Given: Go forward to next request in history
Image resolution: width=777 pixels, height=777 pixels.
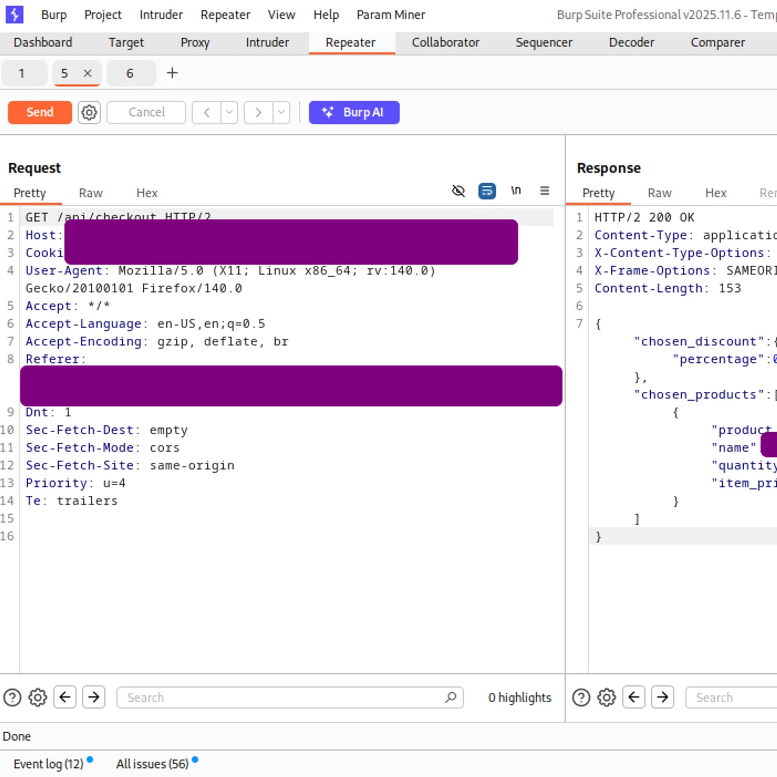Looking at the screenshot, I should coord(258,112).
